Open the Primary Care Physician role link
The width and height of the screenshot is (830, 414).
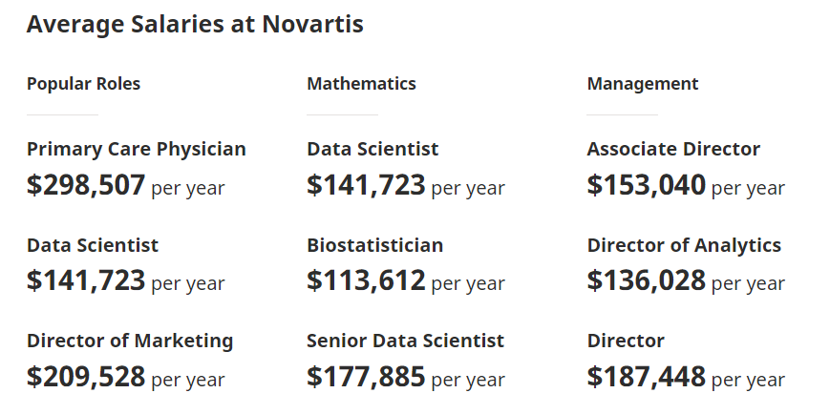[x=136, y=149]
